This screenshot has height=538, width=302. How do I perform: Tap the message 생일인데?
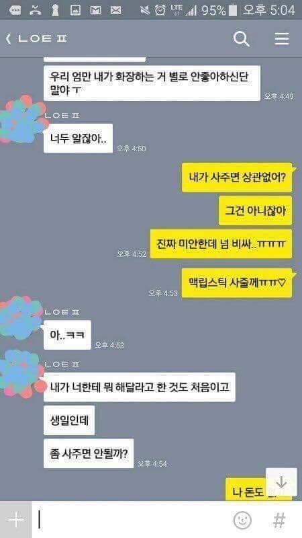[69, 420]
